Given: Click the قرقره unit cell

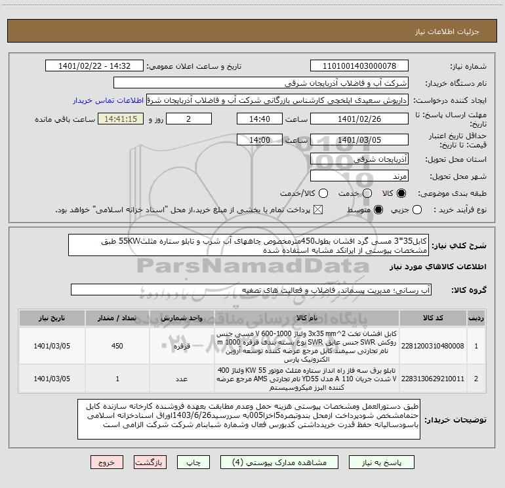Looking at the screenshot, I should tap(182, 346).
